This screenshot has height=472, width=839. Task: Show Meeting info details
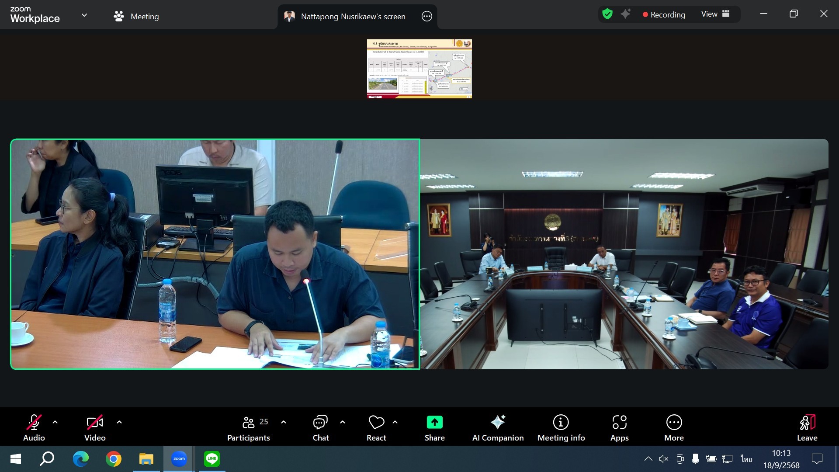coord(561,427)
